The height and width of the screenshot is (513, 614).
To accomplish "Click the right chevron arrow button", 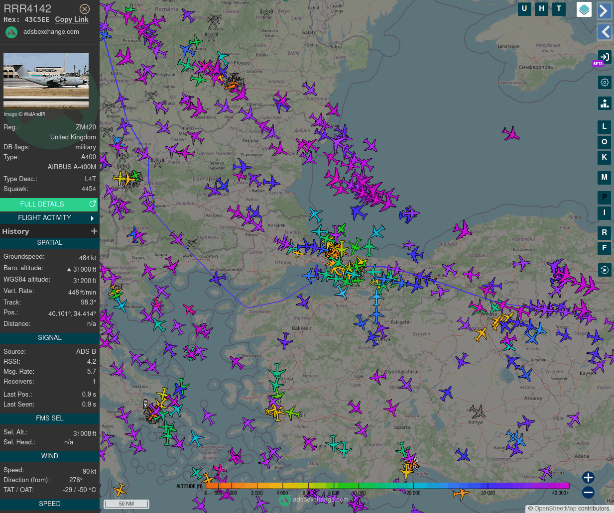I will click(x=604, y=11).
